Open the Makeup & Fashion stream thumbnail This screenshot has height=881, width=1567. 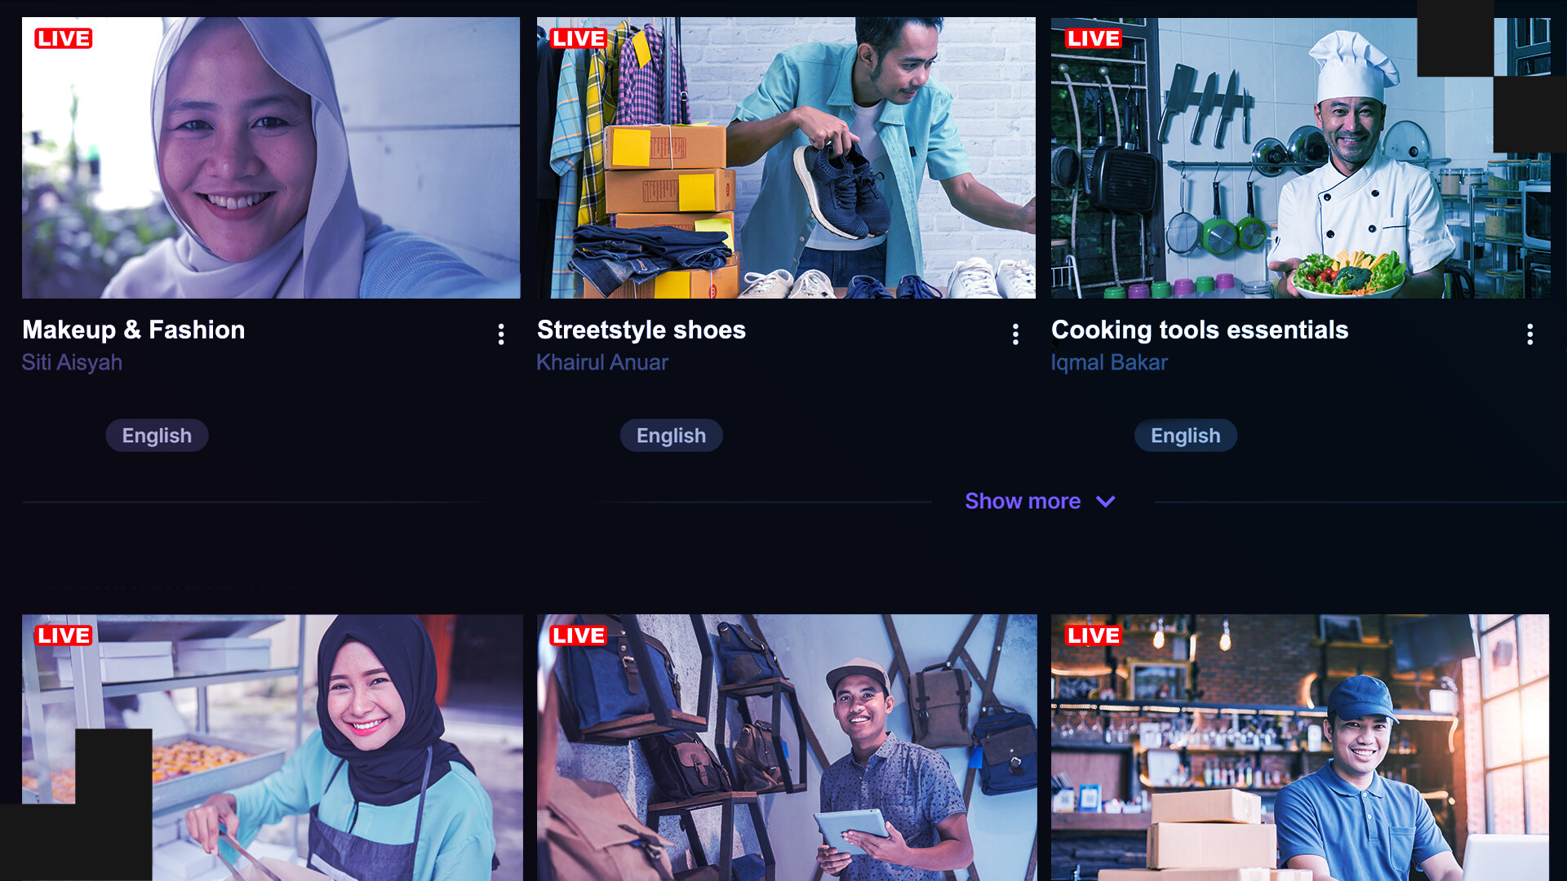click(271, 157)
